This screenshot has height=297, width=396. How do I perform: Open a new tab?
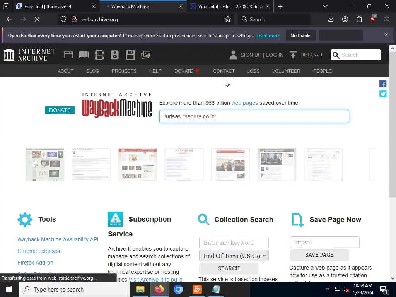coord(280,6)
